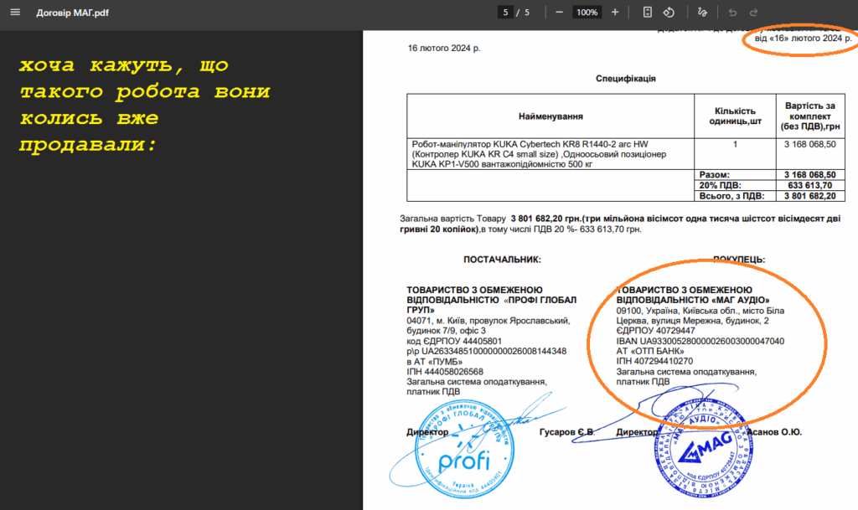Click the ПОСТАЧАЛЬНИК heading
The image size is (858, 510).
point(502,260)
